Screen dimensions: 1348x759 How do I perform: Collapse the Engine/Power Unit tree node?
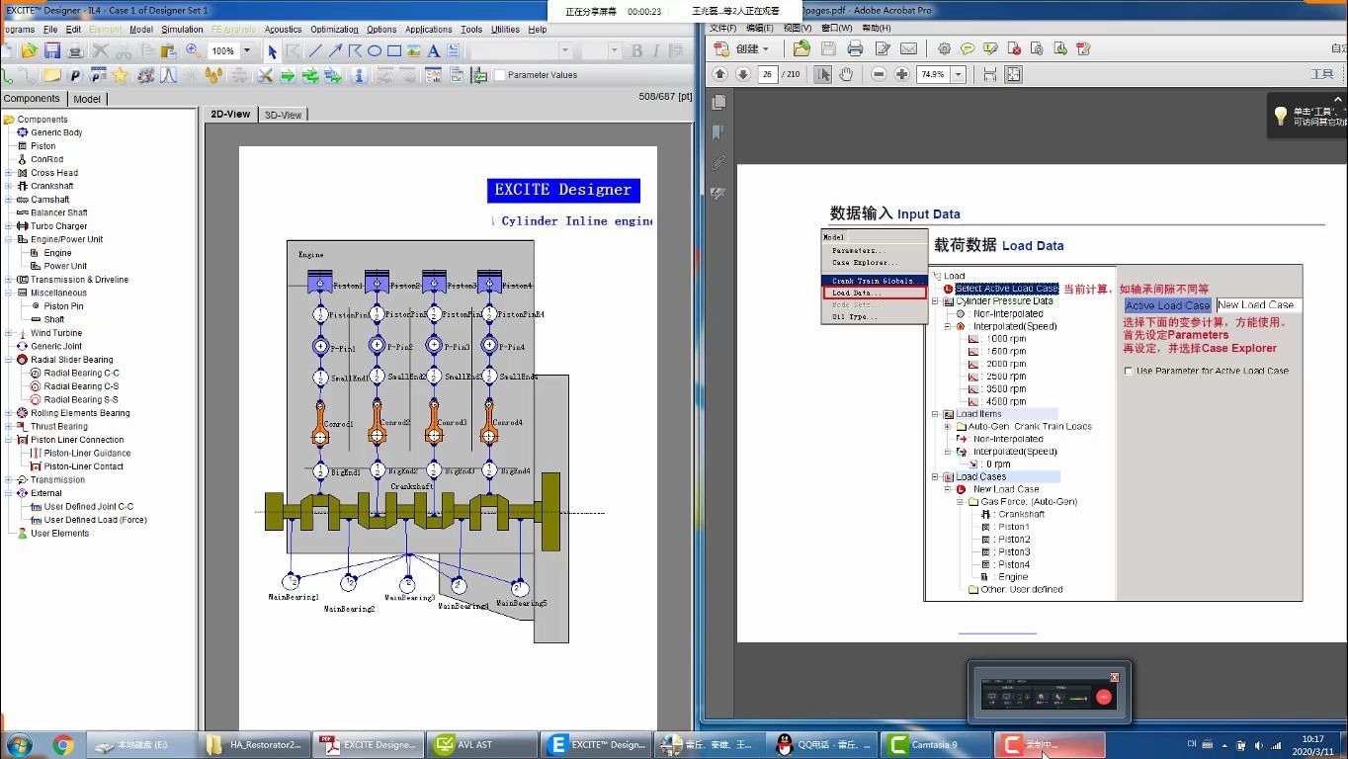tap(9, 239)
